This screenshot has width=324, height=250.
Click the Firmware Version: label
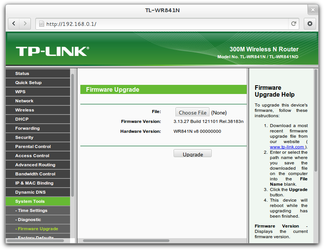coord(141,121)
